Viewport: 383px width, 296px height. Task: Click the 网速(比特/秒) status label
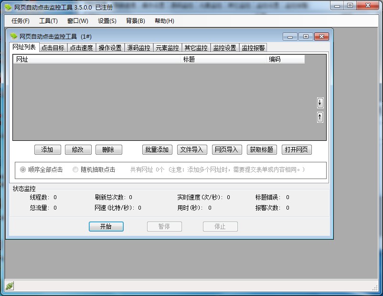pyautogui.click(x=115, y=208)
